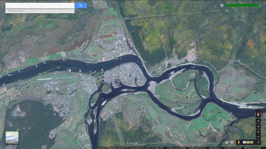The height and width of the screenshot is (149, 266).
Task: Open the account dropdown arrow at top right
Action: click(260, 5)
